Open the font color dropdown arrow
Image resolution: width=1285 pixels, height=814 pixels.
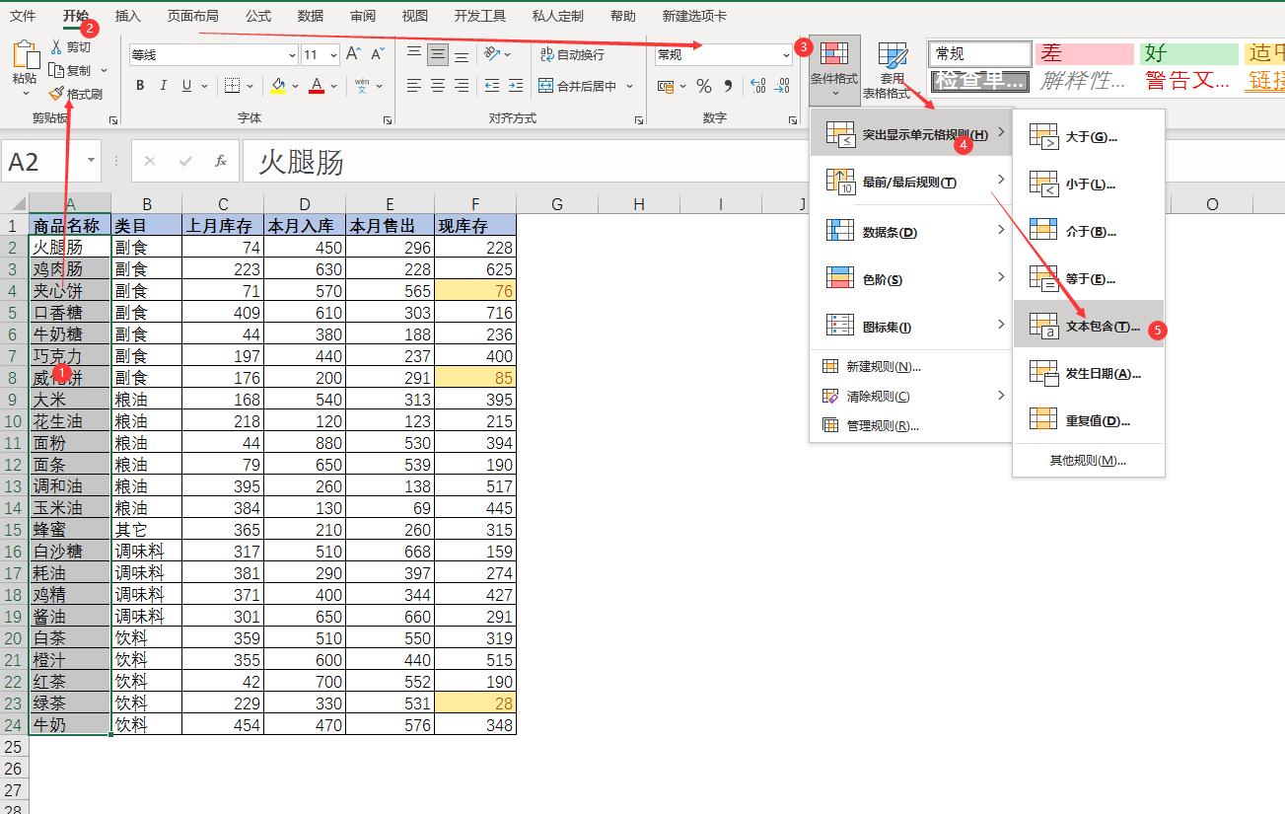coord(333,86)
